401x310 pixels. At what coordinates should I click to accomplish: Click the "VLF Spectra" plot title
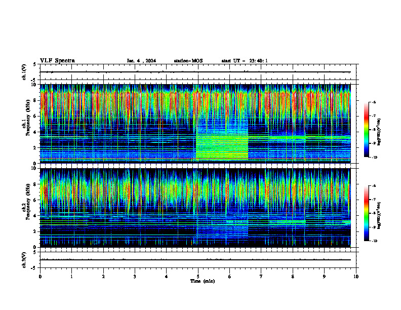57,61
